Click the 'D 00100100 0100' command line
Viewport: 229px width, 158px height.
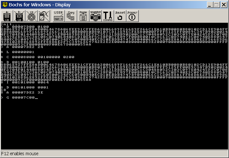25,62
